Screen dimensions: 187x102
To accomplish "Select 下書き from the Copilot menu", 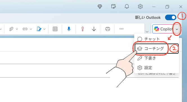I will coord(156,58).
